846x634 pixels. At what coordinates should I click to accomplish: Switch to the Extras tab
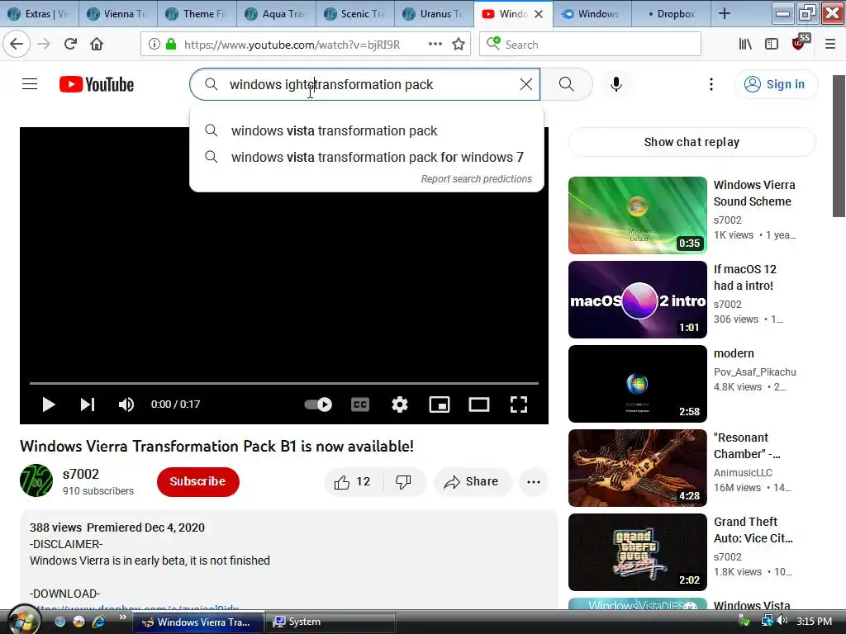point(40,14)
